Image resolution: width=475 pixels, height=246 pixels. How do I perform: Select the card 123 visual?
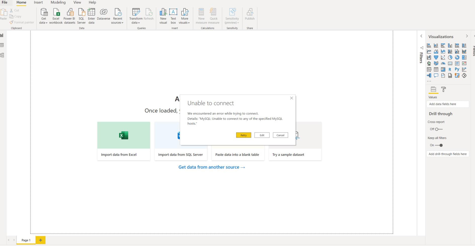click(x=450, y=63)
